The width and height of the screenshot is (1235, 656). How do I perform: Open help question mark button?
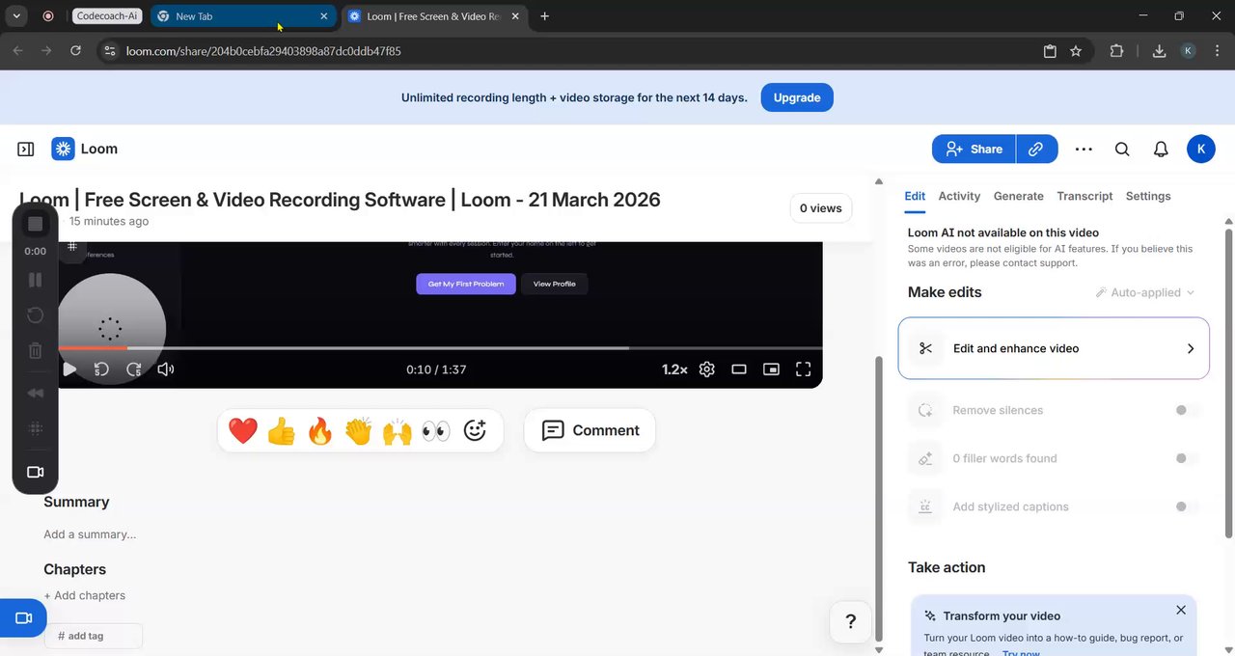click(850, 621)
